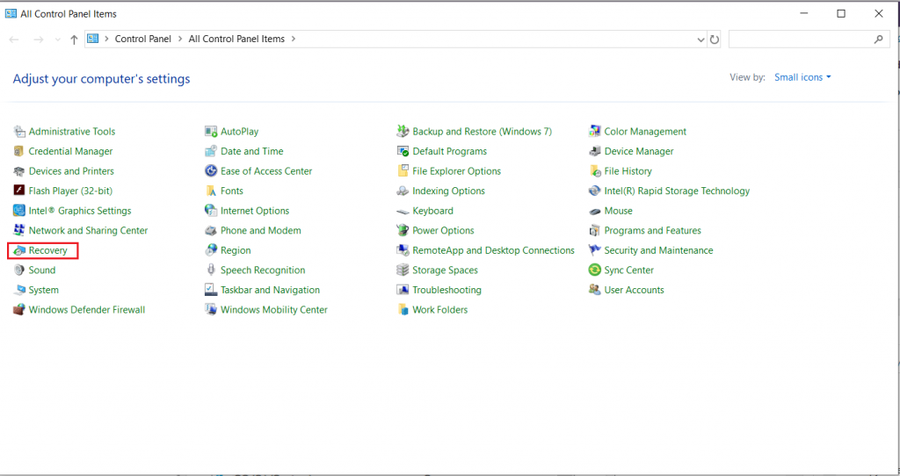This screenshot has width=900, height=476.
Task: Click the Default Programs icon
Action: click(x=403, y=151)
